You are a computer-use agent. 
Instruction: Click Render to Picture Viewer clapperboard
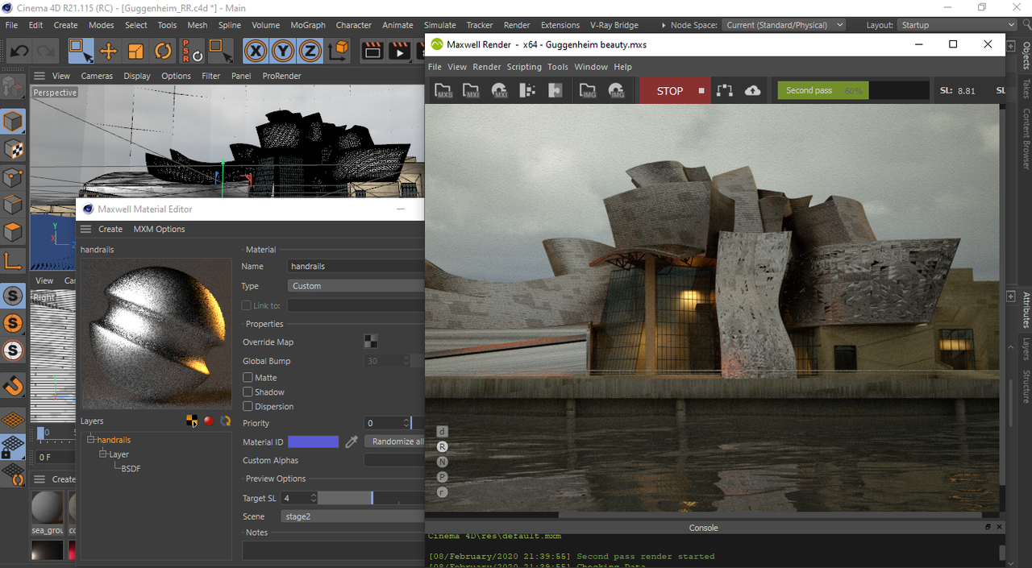tap(399, 52)
